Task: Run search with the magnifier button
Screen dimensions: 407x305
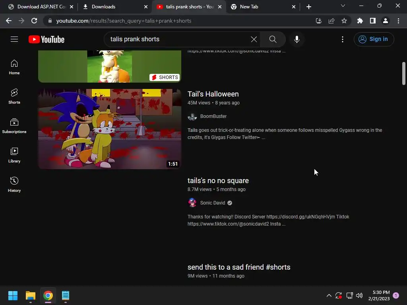Action: [273, 39]
